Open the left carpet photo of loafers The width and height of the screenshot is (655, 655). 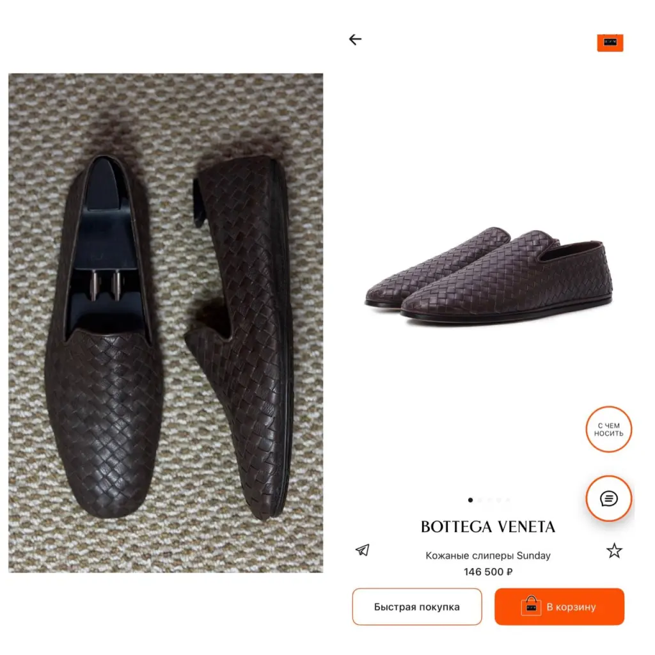point(166,322)
